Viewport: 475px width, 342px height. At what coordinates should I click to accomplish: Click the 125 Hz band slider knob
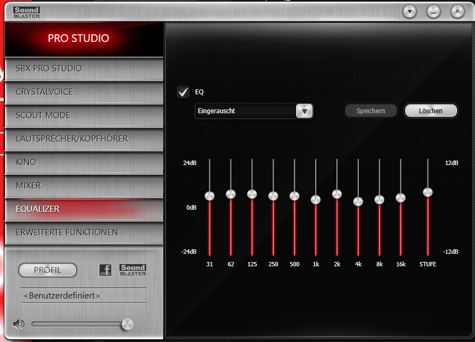pyautogui.click(x=252, y=194)
